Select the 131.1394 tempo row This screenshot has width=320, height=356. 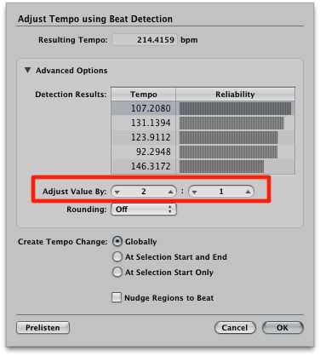pyautogui.click(x=203, y=123)
